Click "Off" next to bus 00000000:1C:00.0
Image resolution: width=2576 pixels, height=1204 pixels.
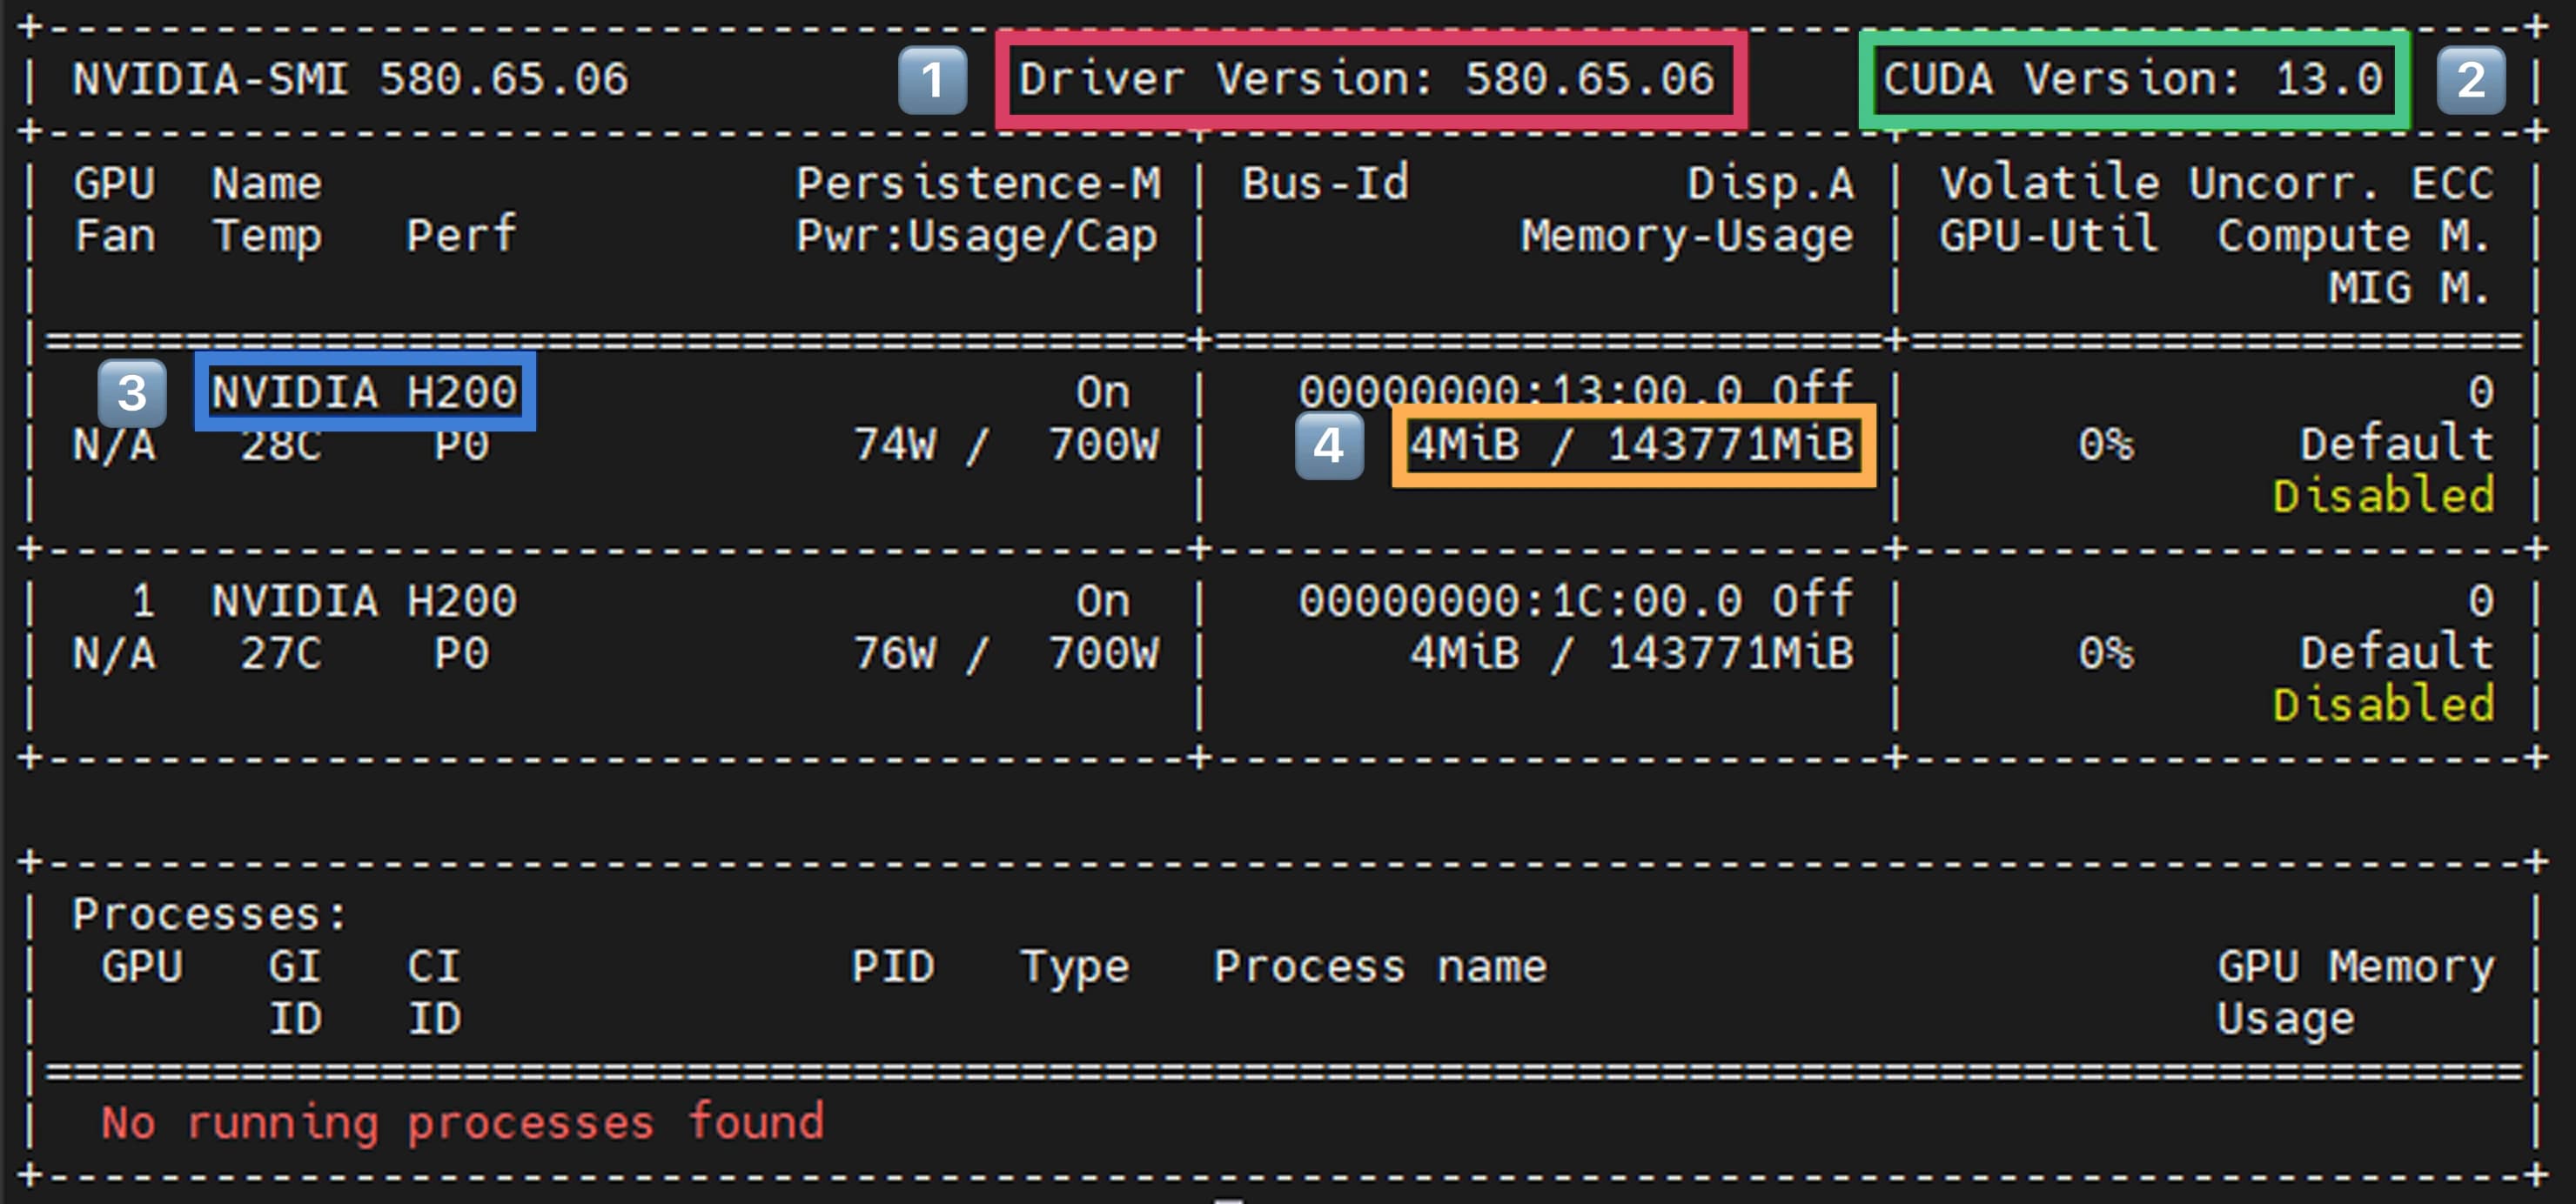1812,599
